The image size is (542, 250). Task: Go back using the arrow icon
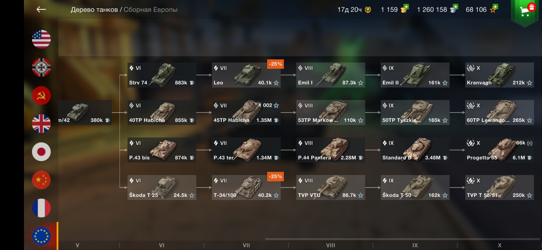click(41, 9)
